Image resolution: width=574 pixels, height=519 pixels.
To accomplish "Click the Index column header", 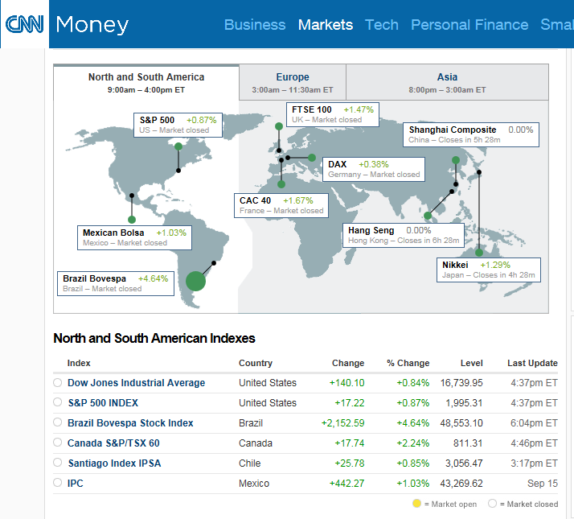I will point(79,363).
